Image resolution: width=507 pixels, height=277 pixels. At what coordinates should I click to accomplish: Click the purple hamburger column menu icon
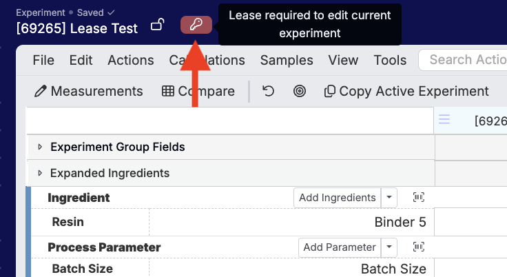(444, 119)
